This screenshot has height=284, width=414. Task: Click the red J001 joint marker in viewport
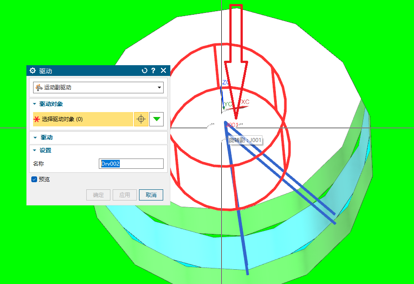coord(233,125)
